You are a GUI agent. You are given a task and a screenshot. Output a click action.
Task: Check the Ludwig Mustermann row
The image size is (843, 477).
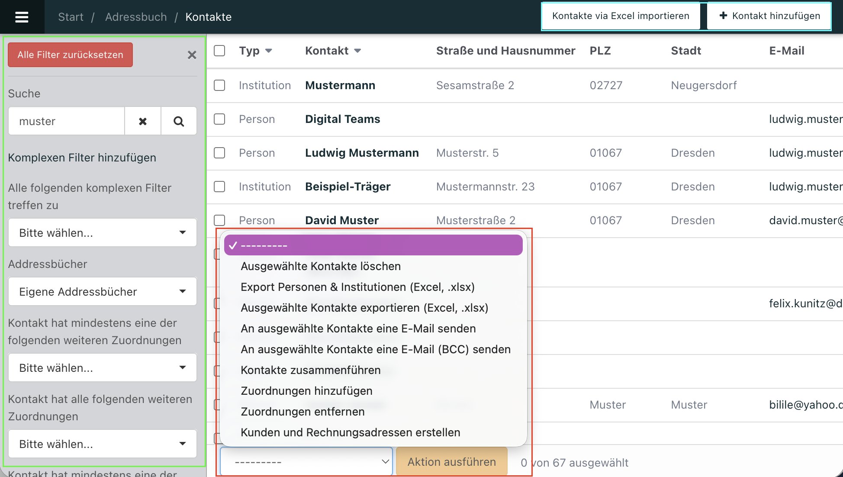click(219, 153)
